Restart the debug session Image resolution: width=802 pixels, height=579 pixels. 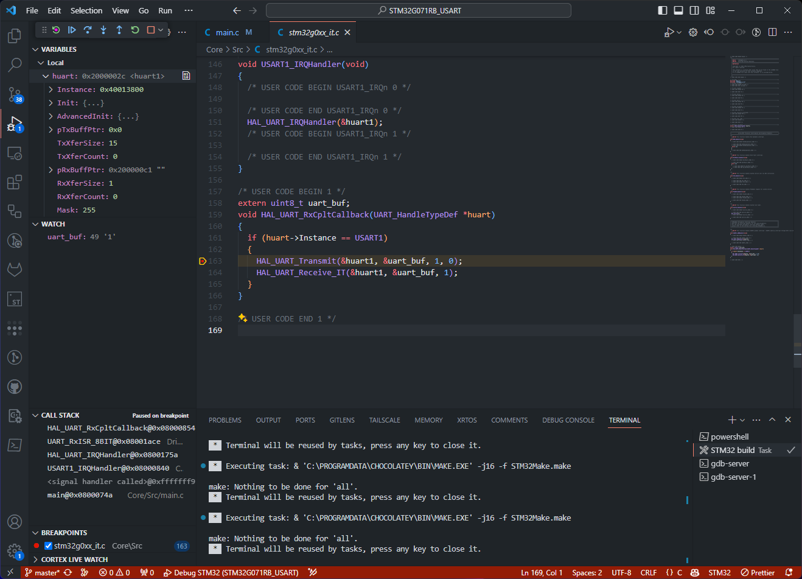134,30
